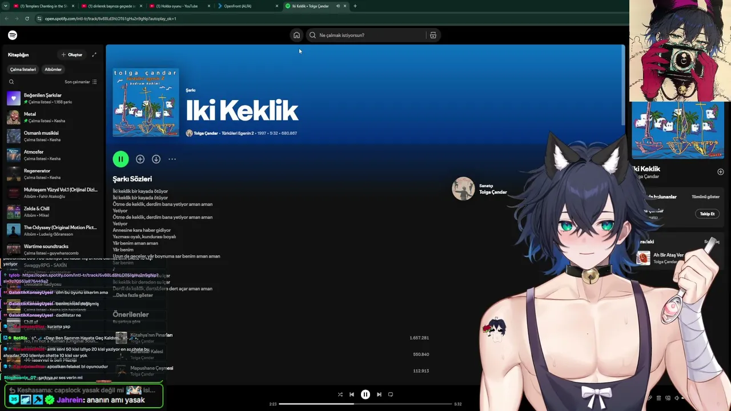Click the Tümünü göster link
Image resolution: width=731 pixels, height=411 pixels.
705,197
